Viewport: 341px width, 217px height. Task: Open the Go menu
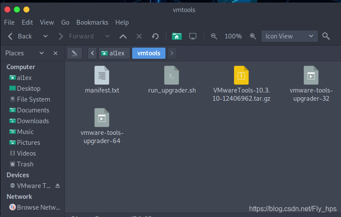(x=65, y=22)
